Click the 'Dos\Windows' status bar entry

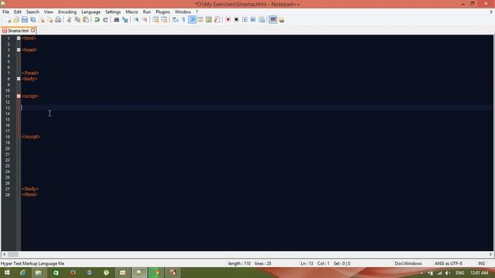pos(408,263)
